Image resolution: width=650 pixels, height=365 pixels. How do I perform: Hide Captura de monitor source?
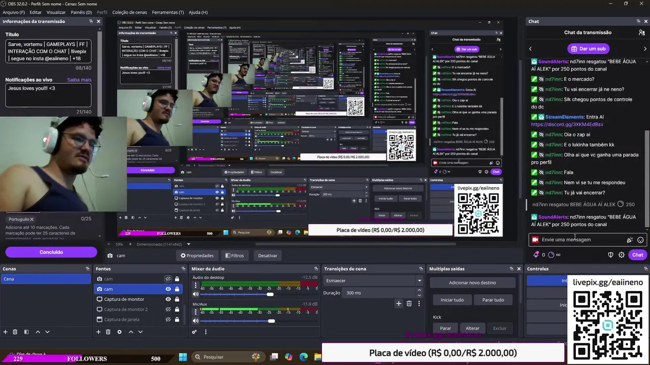(168, 299)
